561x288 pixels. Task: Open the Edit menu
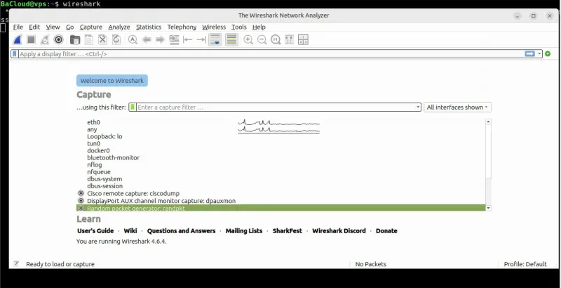click(34, 27)
